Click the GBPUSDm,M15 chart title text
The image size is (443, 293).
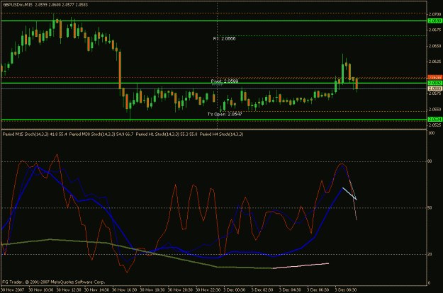click(x=18, y=5)
